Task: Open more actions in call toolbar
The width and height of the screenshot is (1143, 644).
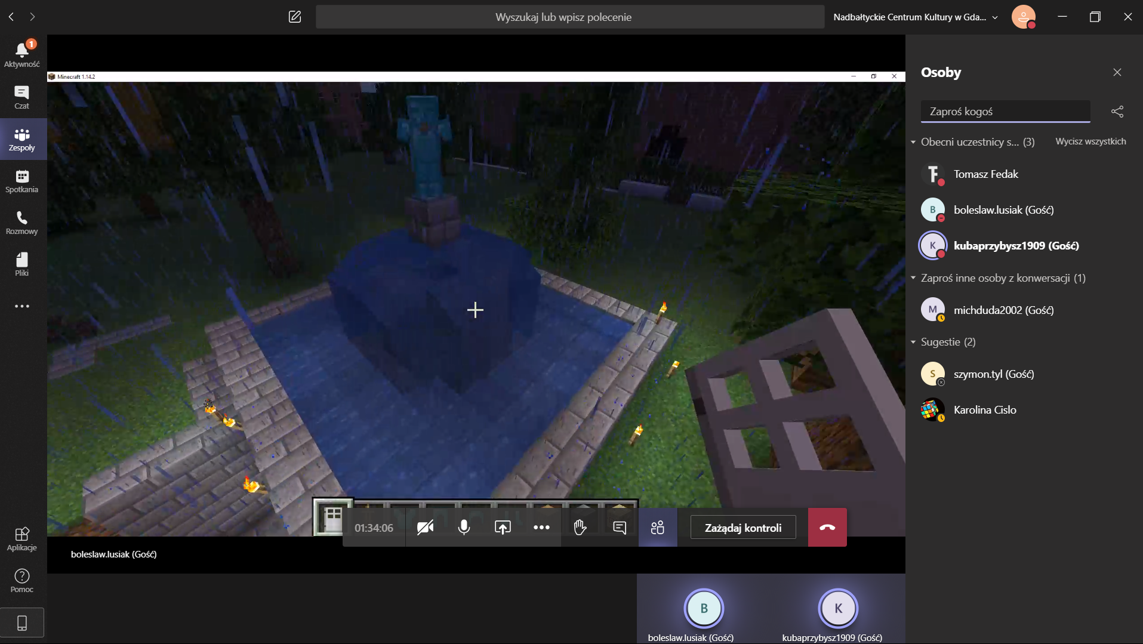Action: 541,528
